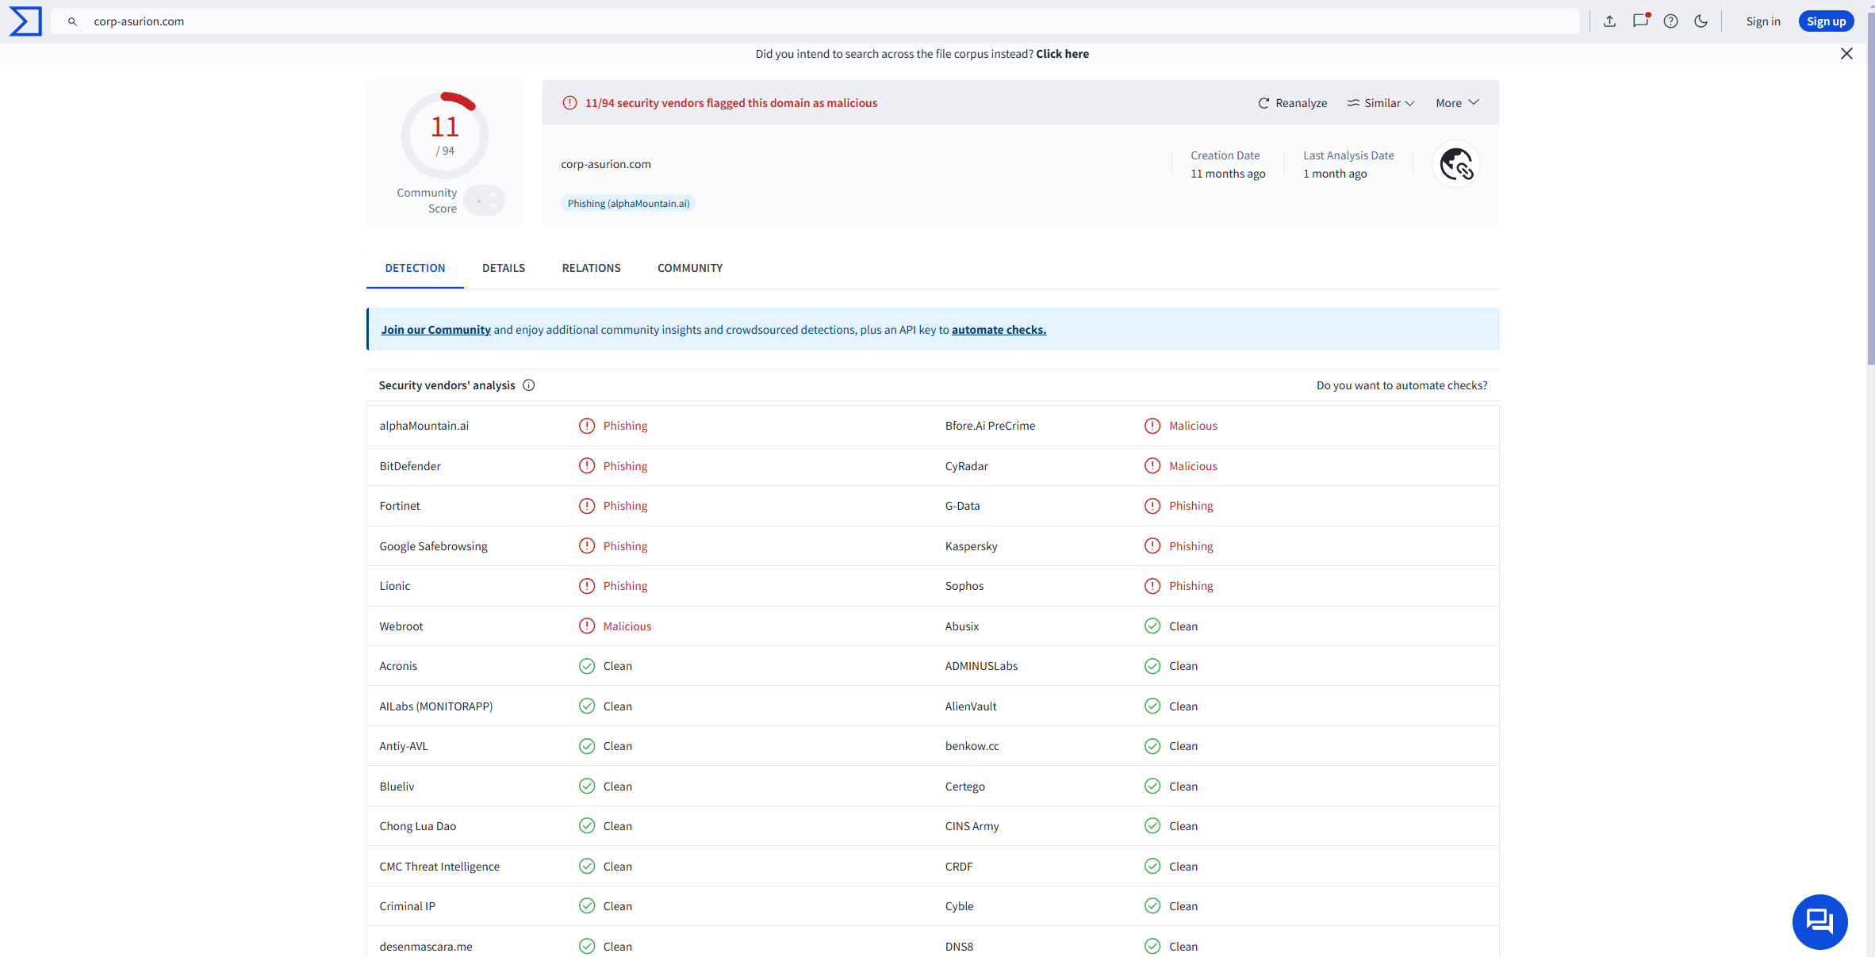Screen dimensions: 1875x957
Task: Open the VirusTotal home logo
Action: point(25,21)
